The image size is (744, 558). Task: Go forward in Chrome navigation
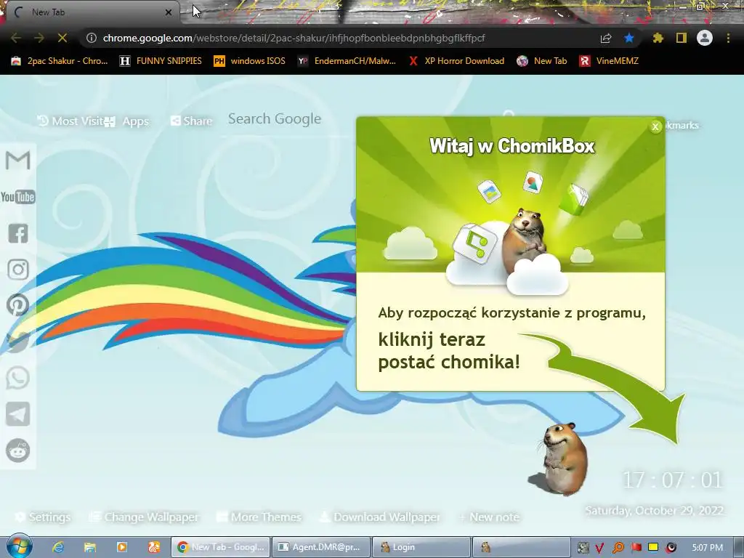(x=39, y=38)
